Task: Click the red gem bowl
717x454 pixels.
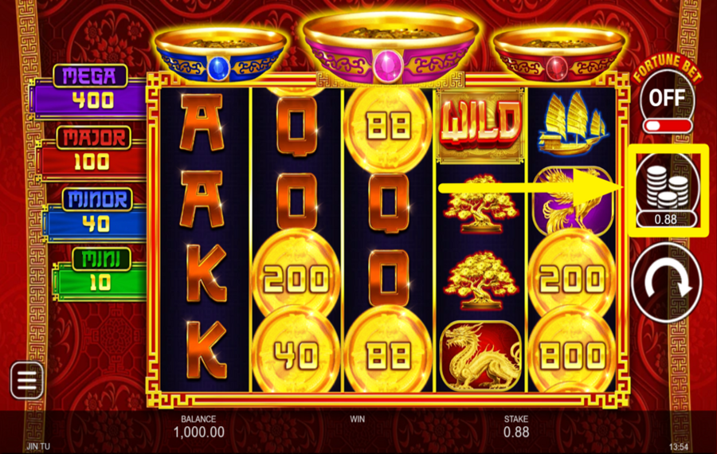Action: 558,55
